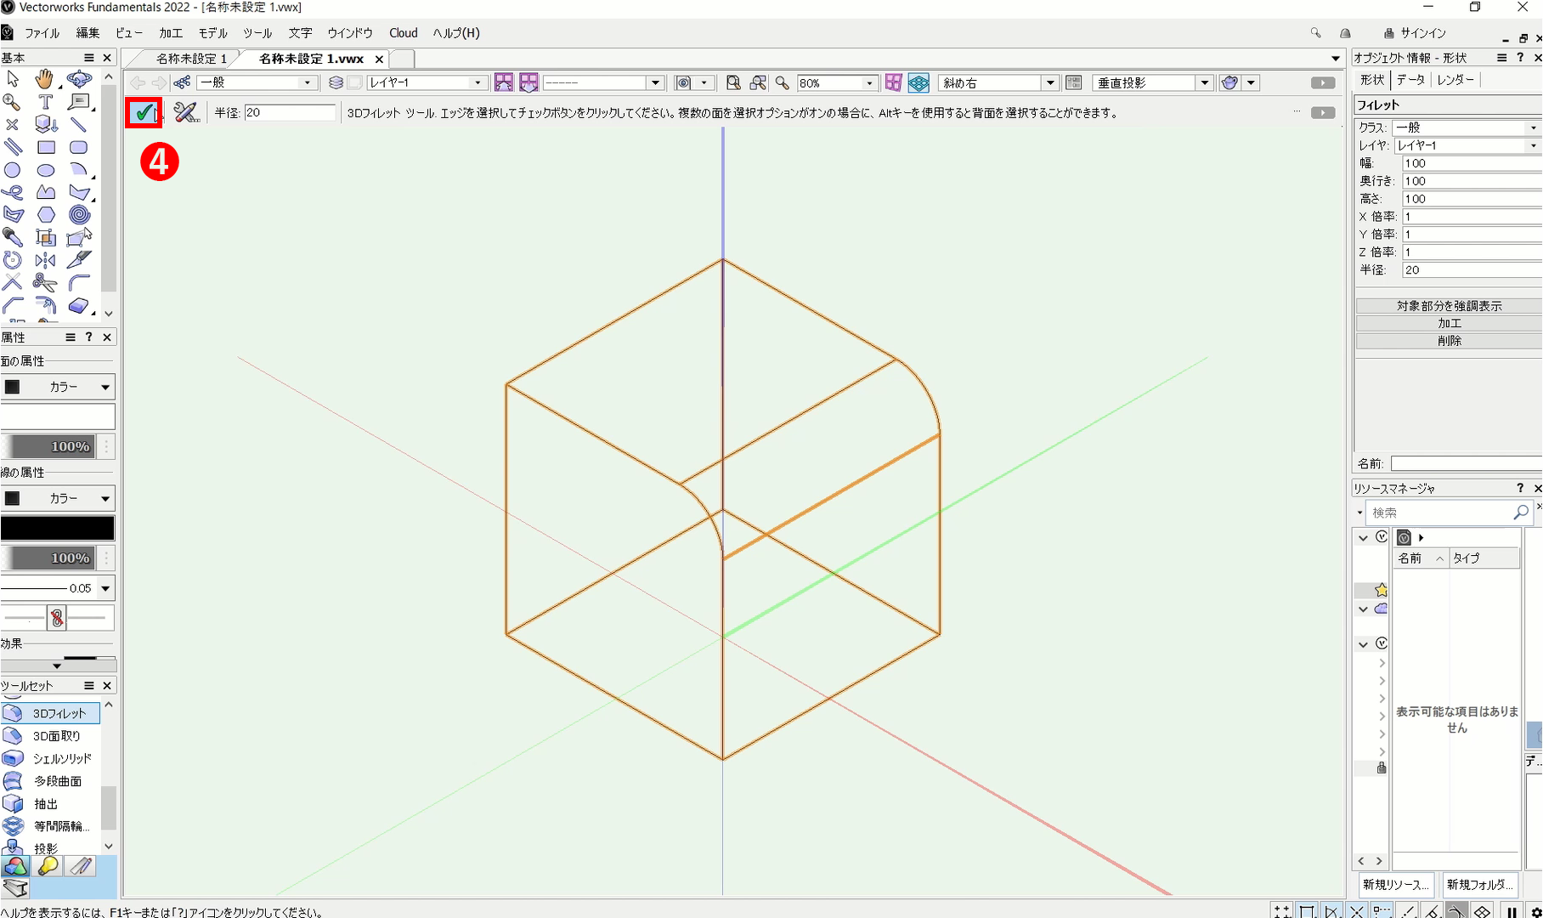This screenshot has height=918, width=1543.
Task: Open the 加工 menu
Action: coord(170,33)
